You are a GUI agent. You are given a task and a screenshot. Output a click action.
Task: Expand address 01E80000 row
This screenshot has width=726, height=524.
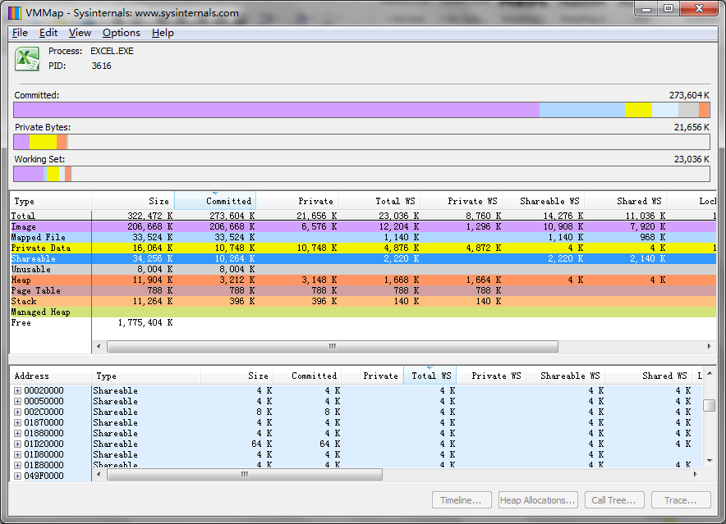pos(17,465)
